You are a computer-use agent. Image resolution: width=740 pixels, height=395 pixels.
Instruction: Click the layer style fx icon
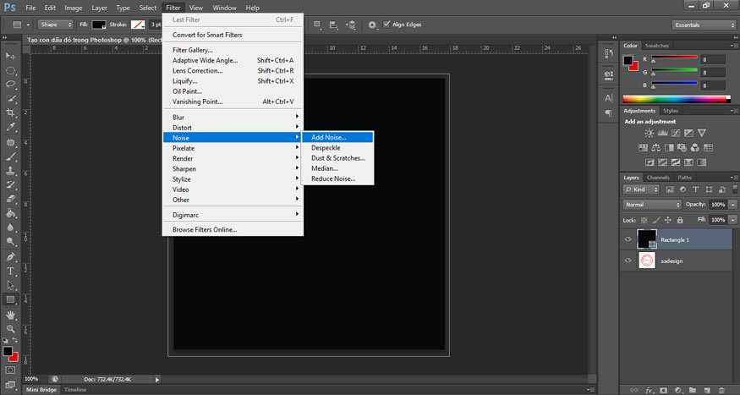click(650, 390)
